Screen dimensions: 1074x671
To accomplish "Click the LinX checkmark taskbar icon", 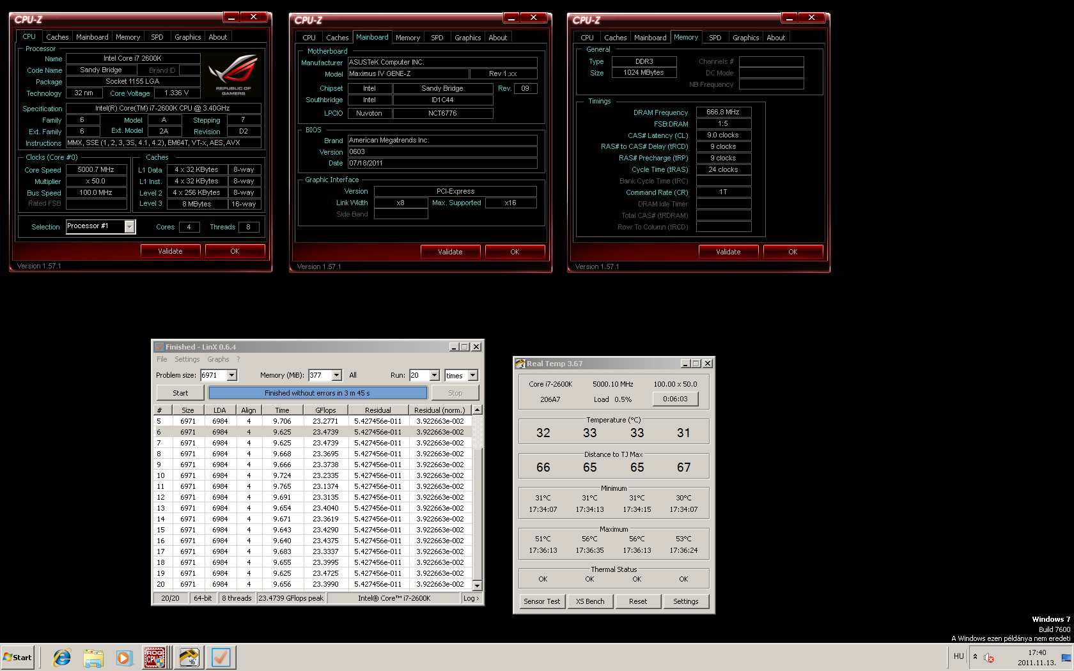I will click(x=221, y=657).
